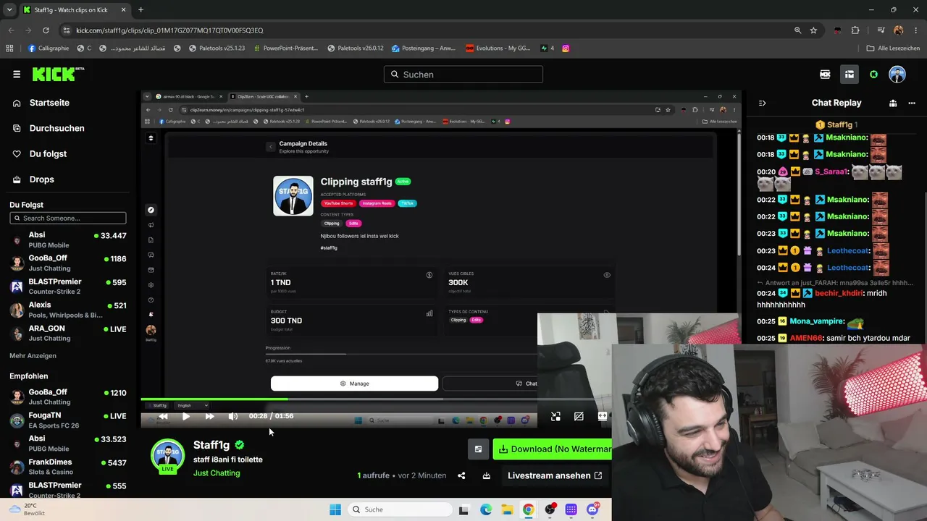The image size is (927, 521).
Task: Open the treasure chest rewards icon
Action: (850, 74)
